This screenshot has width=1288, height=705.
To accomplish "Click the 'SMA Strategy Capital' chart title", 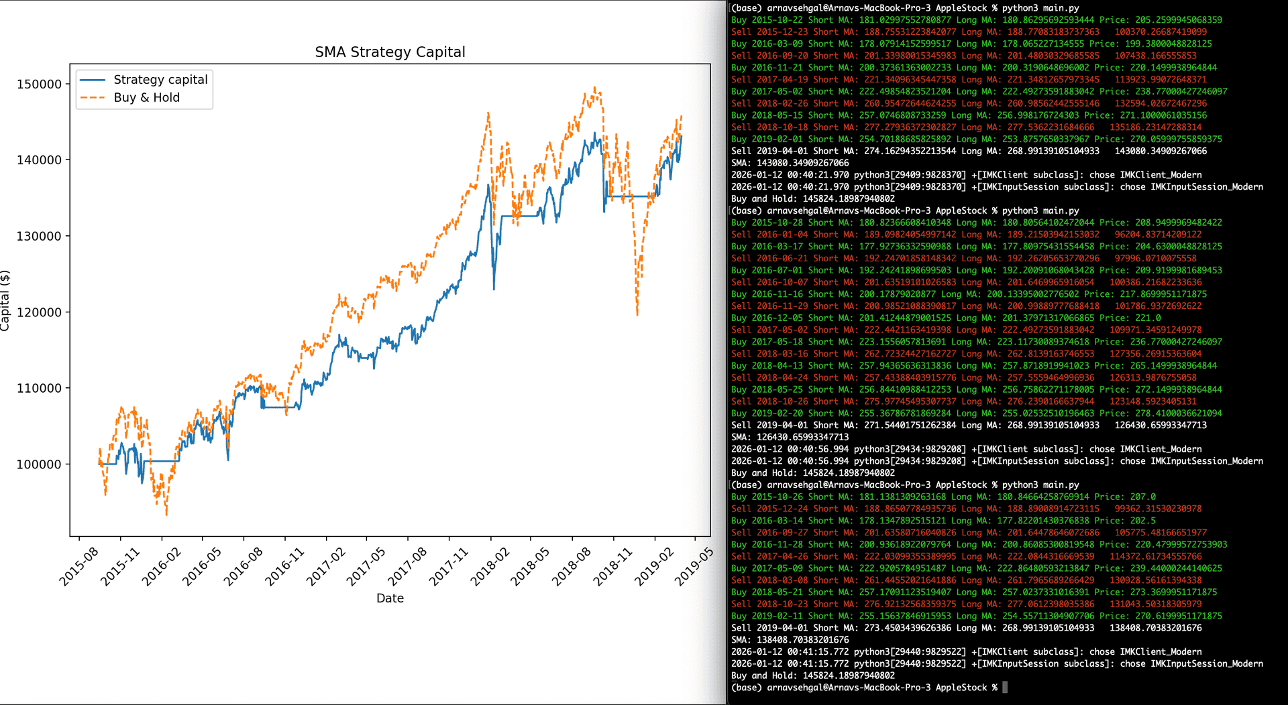I will (390, 52).
